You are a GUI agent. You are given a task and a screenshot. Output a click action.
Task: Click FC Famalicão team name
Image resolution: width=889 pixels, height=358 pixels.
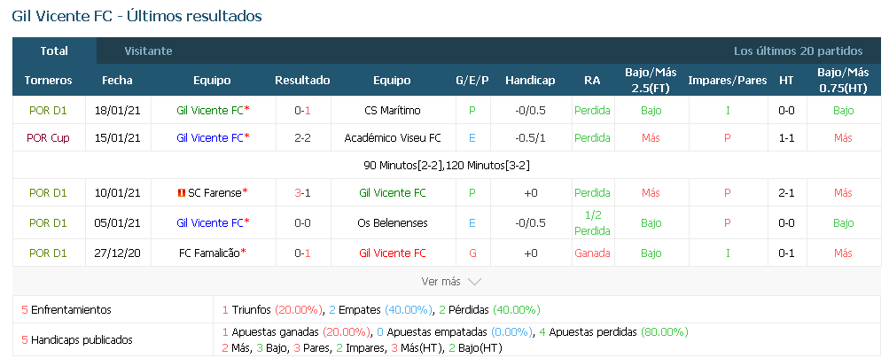(x=209, y=253)
